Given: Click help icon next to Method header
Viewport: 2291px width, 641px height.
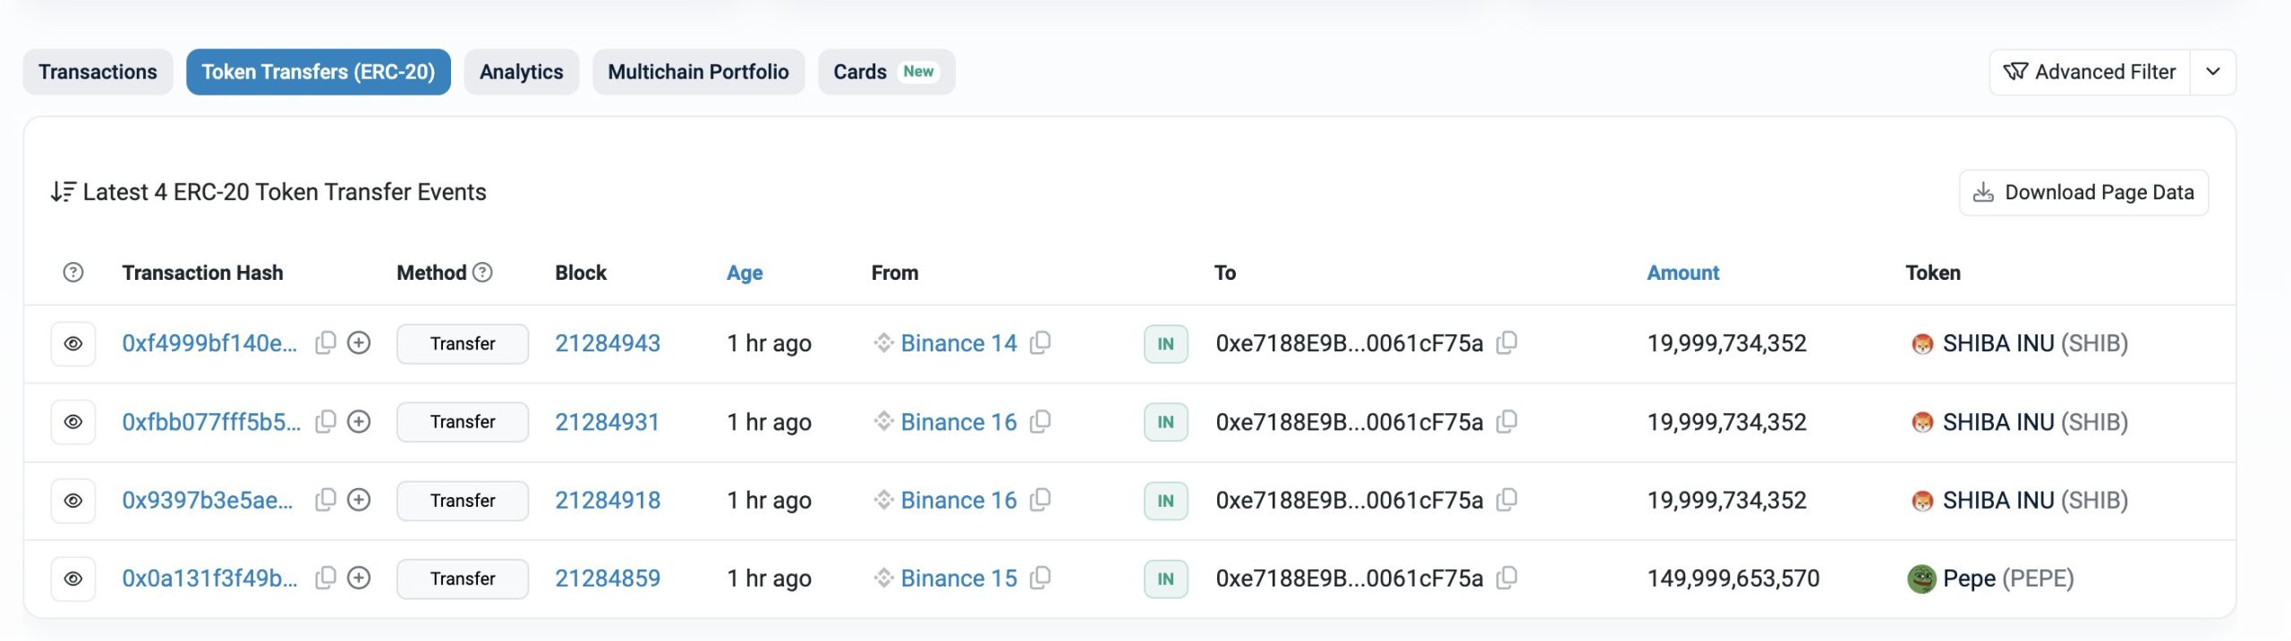Looking at the screenshot, I should [x=483, y=273].
